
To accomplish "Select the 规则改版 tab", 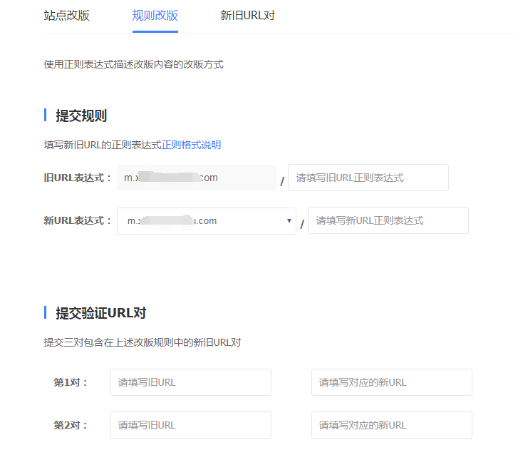I will 155,16.
